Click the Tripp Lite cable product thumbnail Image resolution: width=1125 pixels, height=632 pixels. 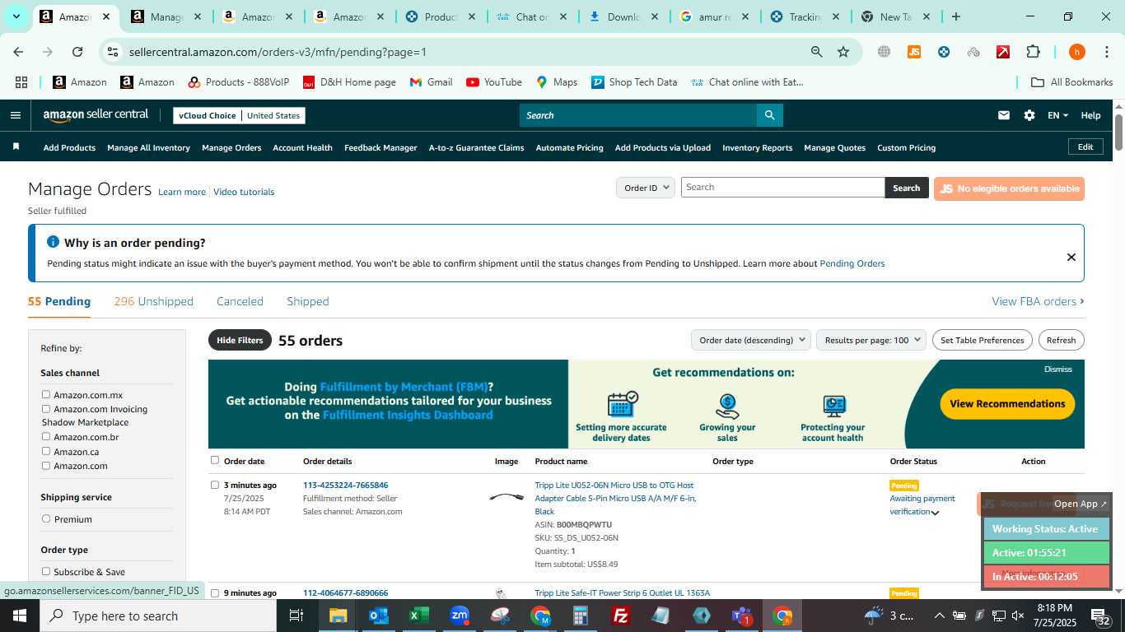click(506, 497)
